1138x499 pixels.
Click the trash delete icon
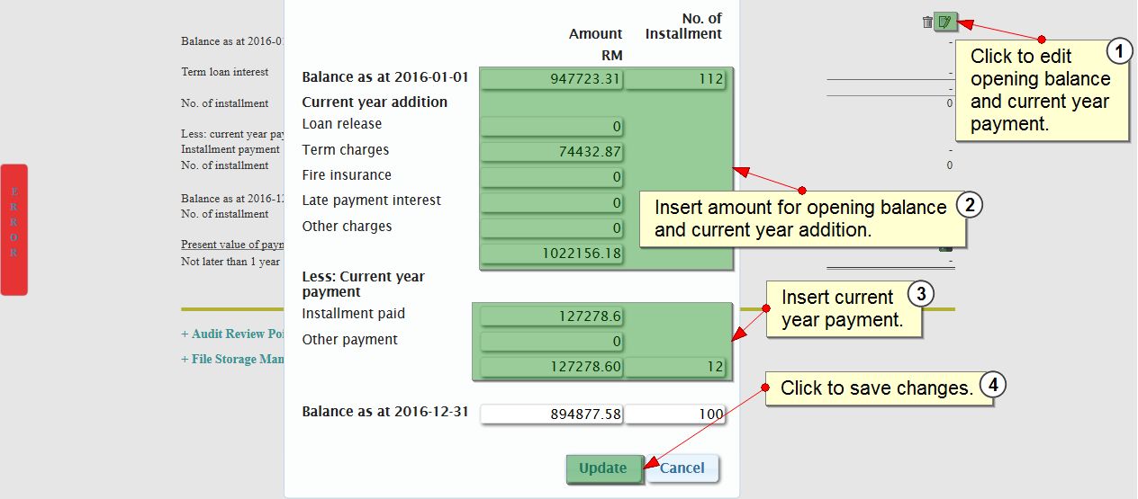pyautogui.click(x=927, y=22)
